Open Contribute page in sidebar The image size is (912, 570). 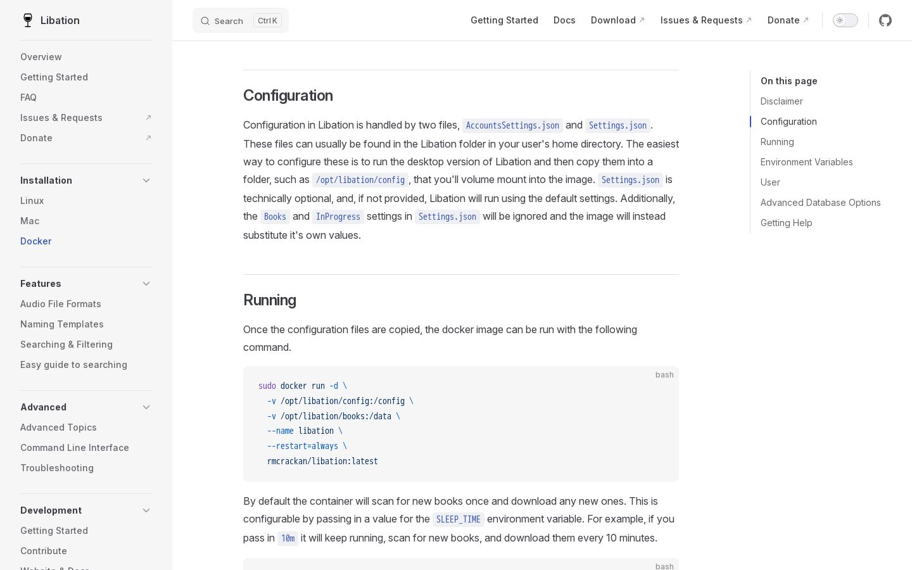(44, 551)
